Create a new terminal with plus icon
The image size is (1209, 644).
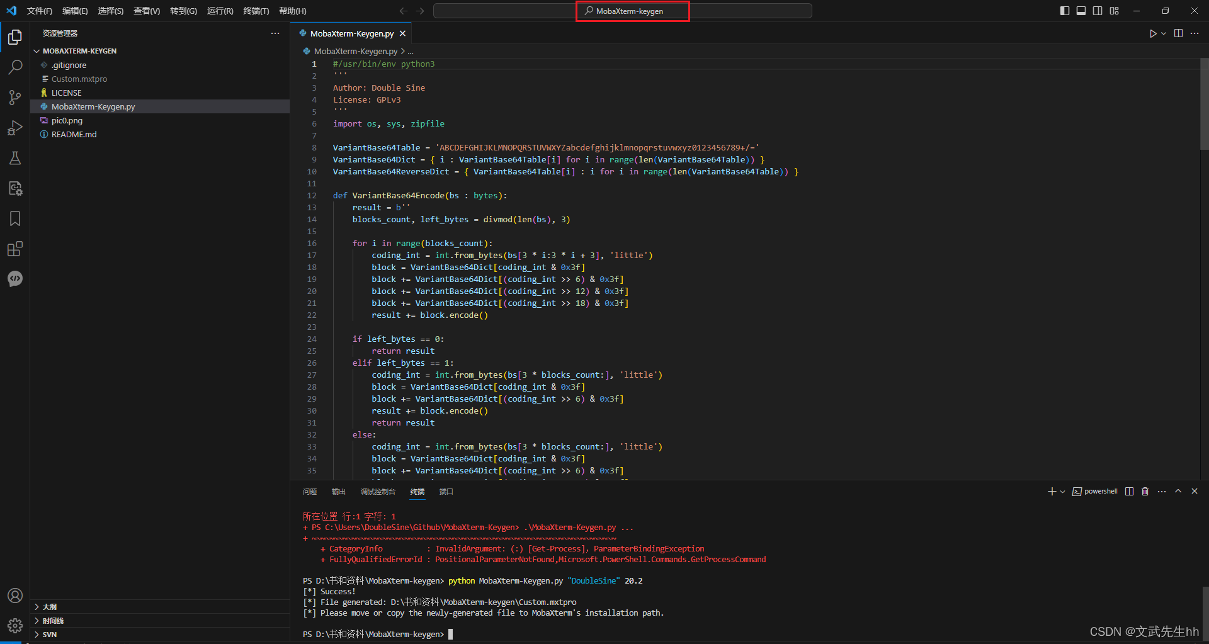(x=1052, y=491)
